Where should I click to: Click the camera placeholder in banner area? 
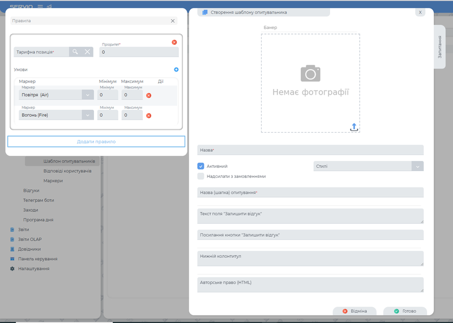pos(310,73)
